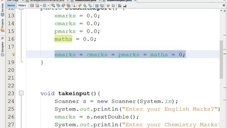The image size is (227, 128).
Task: Go Back in editor navigation history
Action: pyautogui.click(x=38, y=6)
